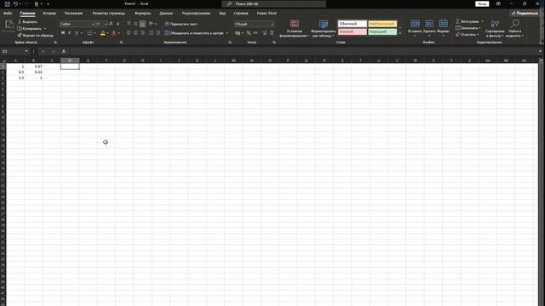Click the Вход sign-in button

point(482,3)
